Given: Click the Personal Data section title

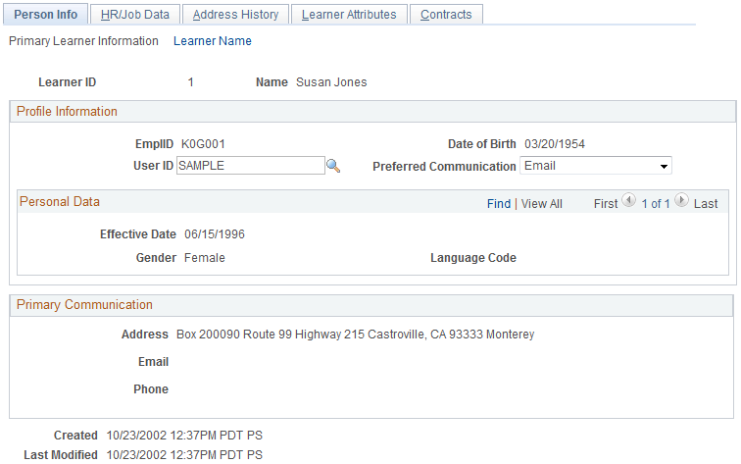Looking at the screenshot, I should [60, 202].
